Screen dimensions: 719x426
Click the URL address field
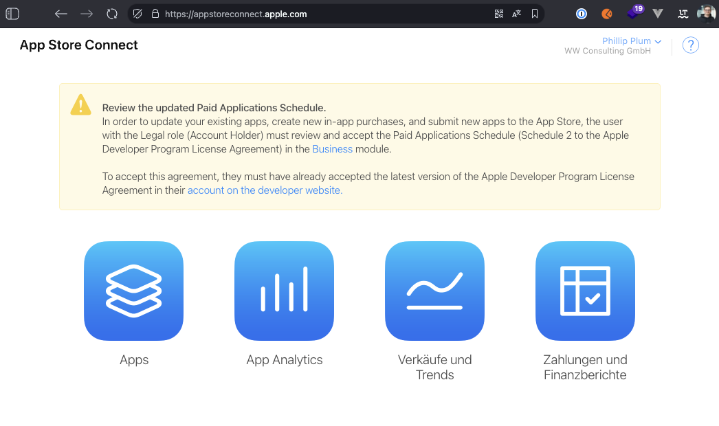coord(309,14)
